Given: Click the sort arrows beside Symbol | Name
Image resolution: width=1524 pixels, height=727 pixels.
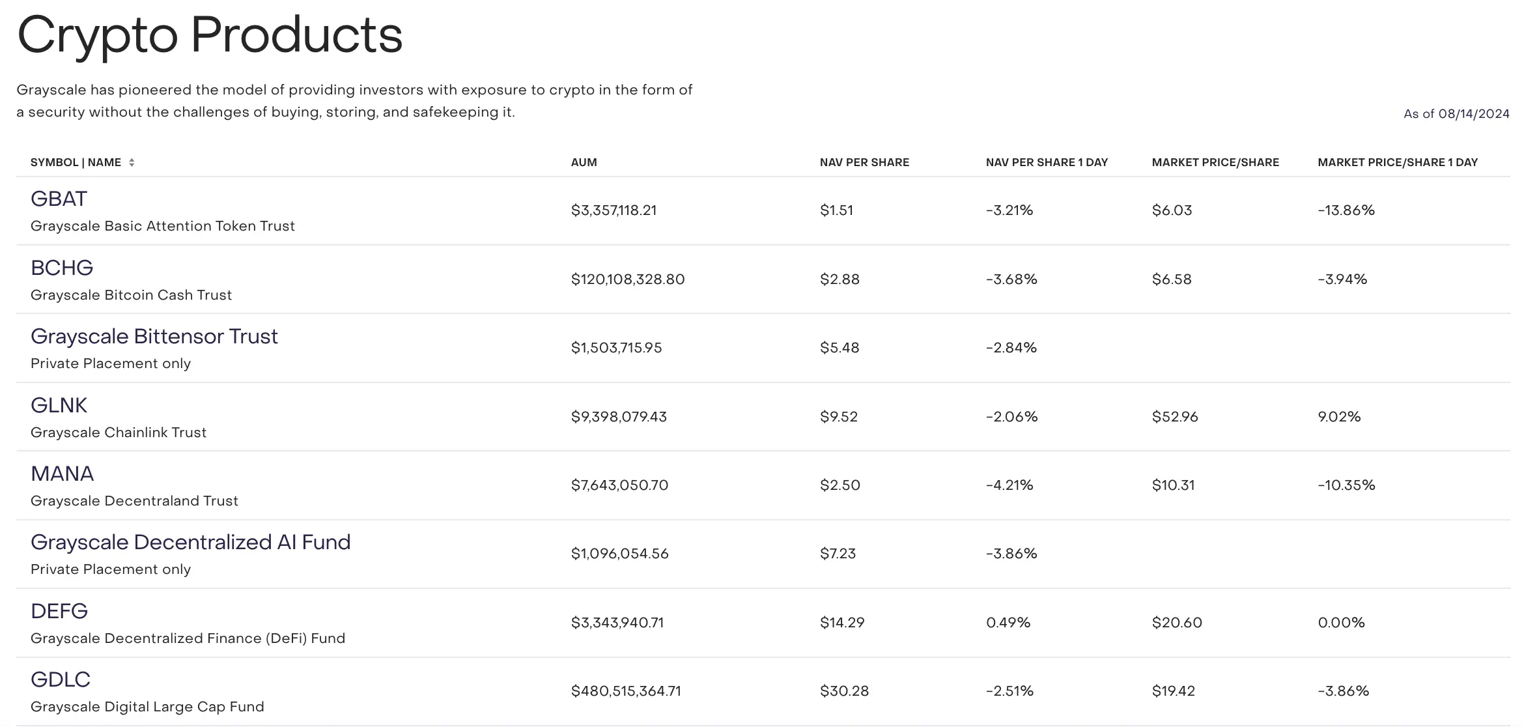Looking at the screenshot, I should [x=132, y=162].
